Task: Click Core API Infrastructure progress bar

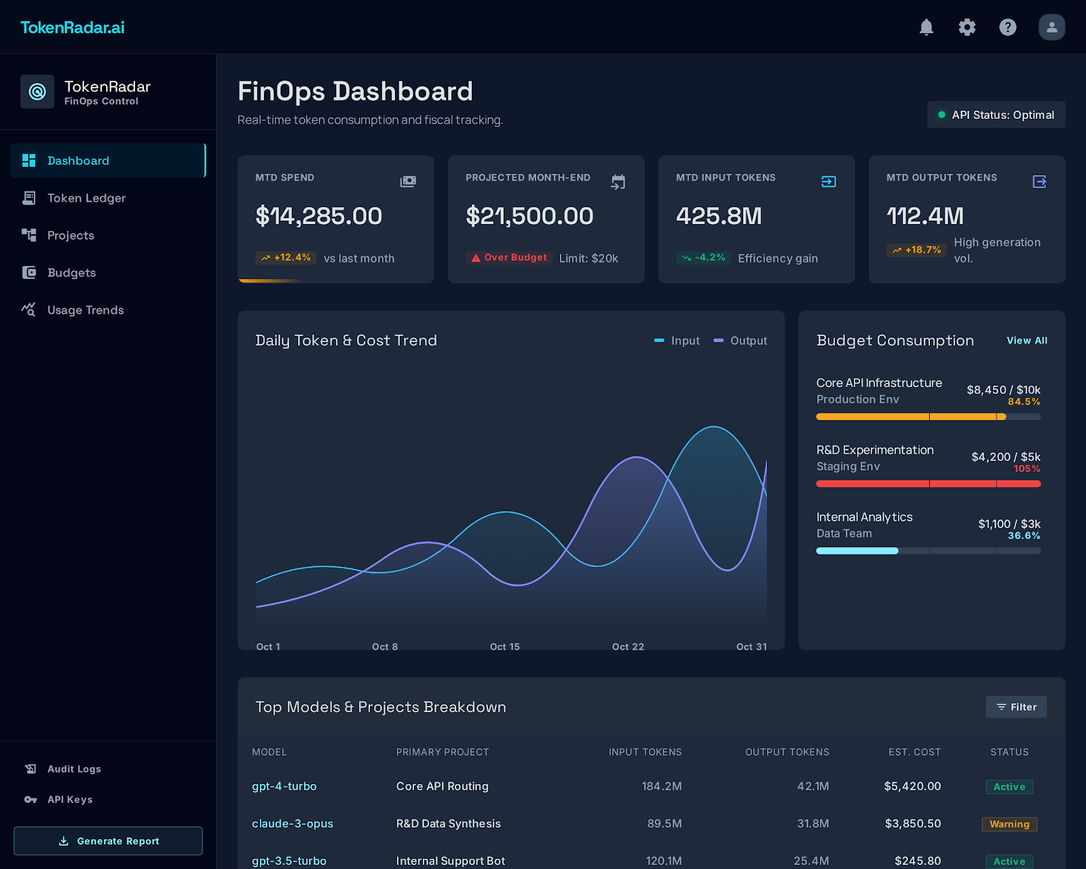Action: coord(929,417)
